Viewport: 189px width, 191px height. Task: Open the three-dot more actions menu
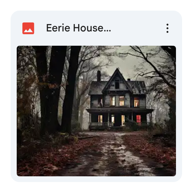tap(167, 28)
